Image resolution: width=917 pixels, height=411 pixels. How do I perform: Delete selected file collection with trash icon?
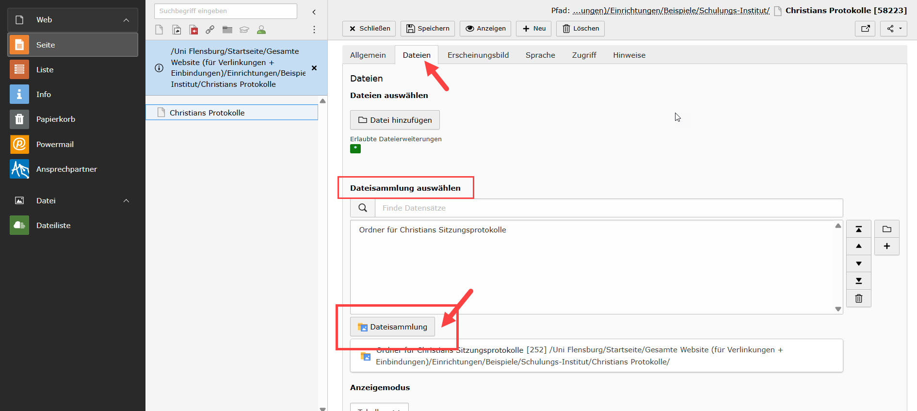click(x=858, y=298)
